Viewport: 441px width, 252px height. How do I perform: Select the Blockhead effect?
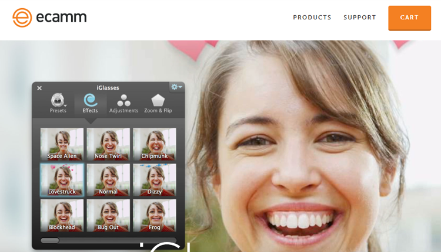click(62, 215)
